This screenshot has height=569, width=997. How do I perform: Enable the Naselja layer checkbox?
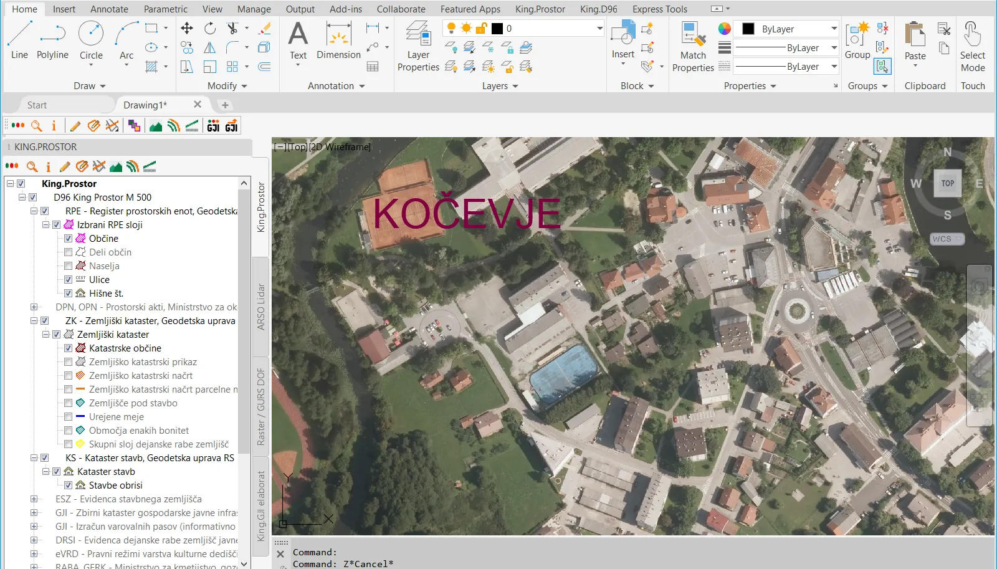(x=69, y=266)
